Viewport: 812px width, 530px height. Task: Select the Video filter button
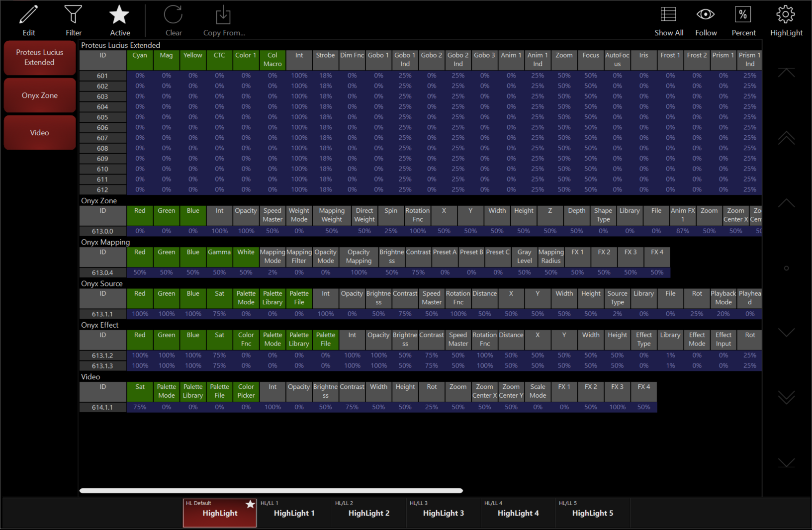click(40, 133)
